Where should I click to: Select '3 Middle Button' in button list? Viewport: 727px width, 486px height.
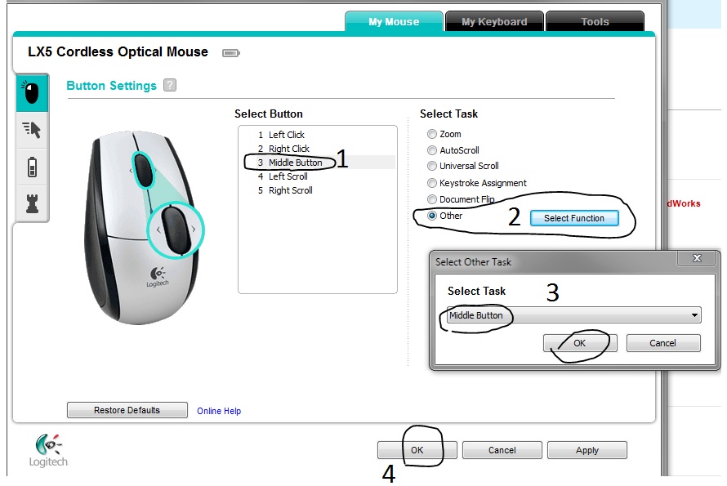pyautogui.click(x=318, y=163)
